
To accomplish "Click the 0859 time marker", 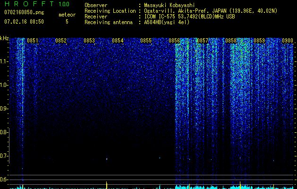I will coord(259,41).
